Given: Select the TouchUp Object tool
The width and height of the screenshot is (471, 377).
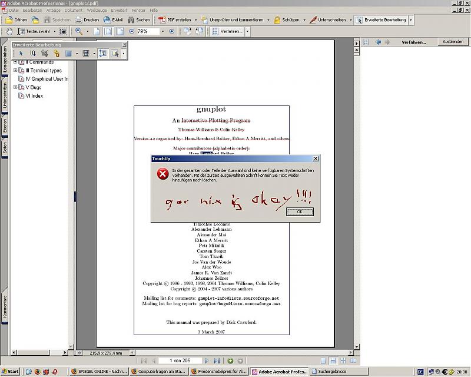Looking at the screenshot, I should tap(115, 54).
